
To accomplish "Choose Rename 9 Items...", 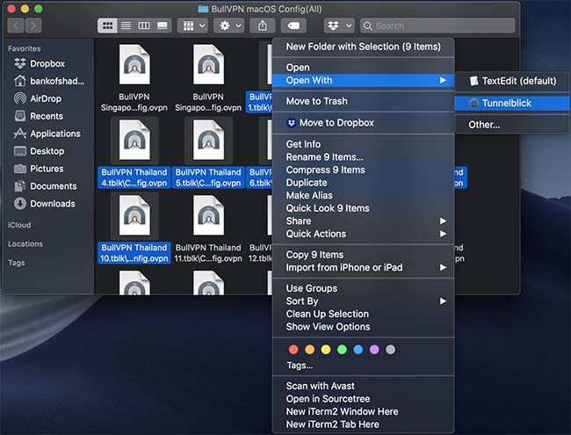I will tap(363, 157).
